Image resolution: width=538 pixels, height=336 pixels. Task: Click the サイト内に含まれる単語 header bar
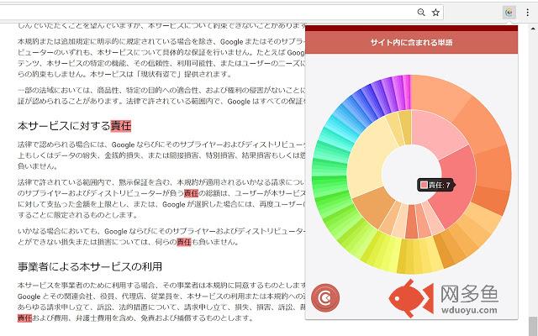pyautogui.click(x=411, y=43)
